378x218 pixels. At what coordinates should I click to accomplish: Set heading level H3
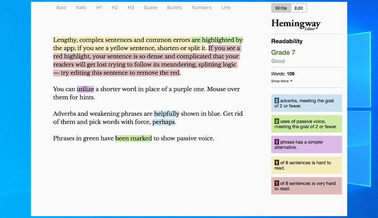pos(131,8)
